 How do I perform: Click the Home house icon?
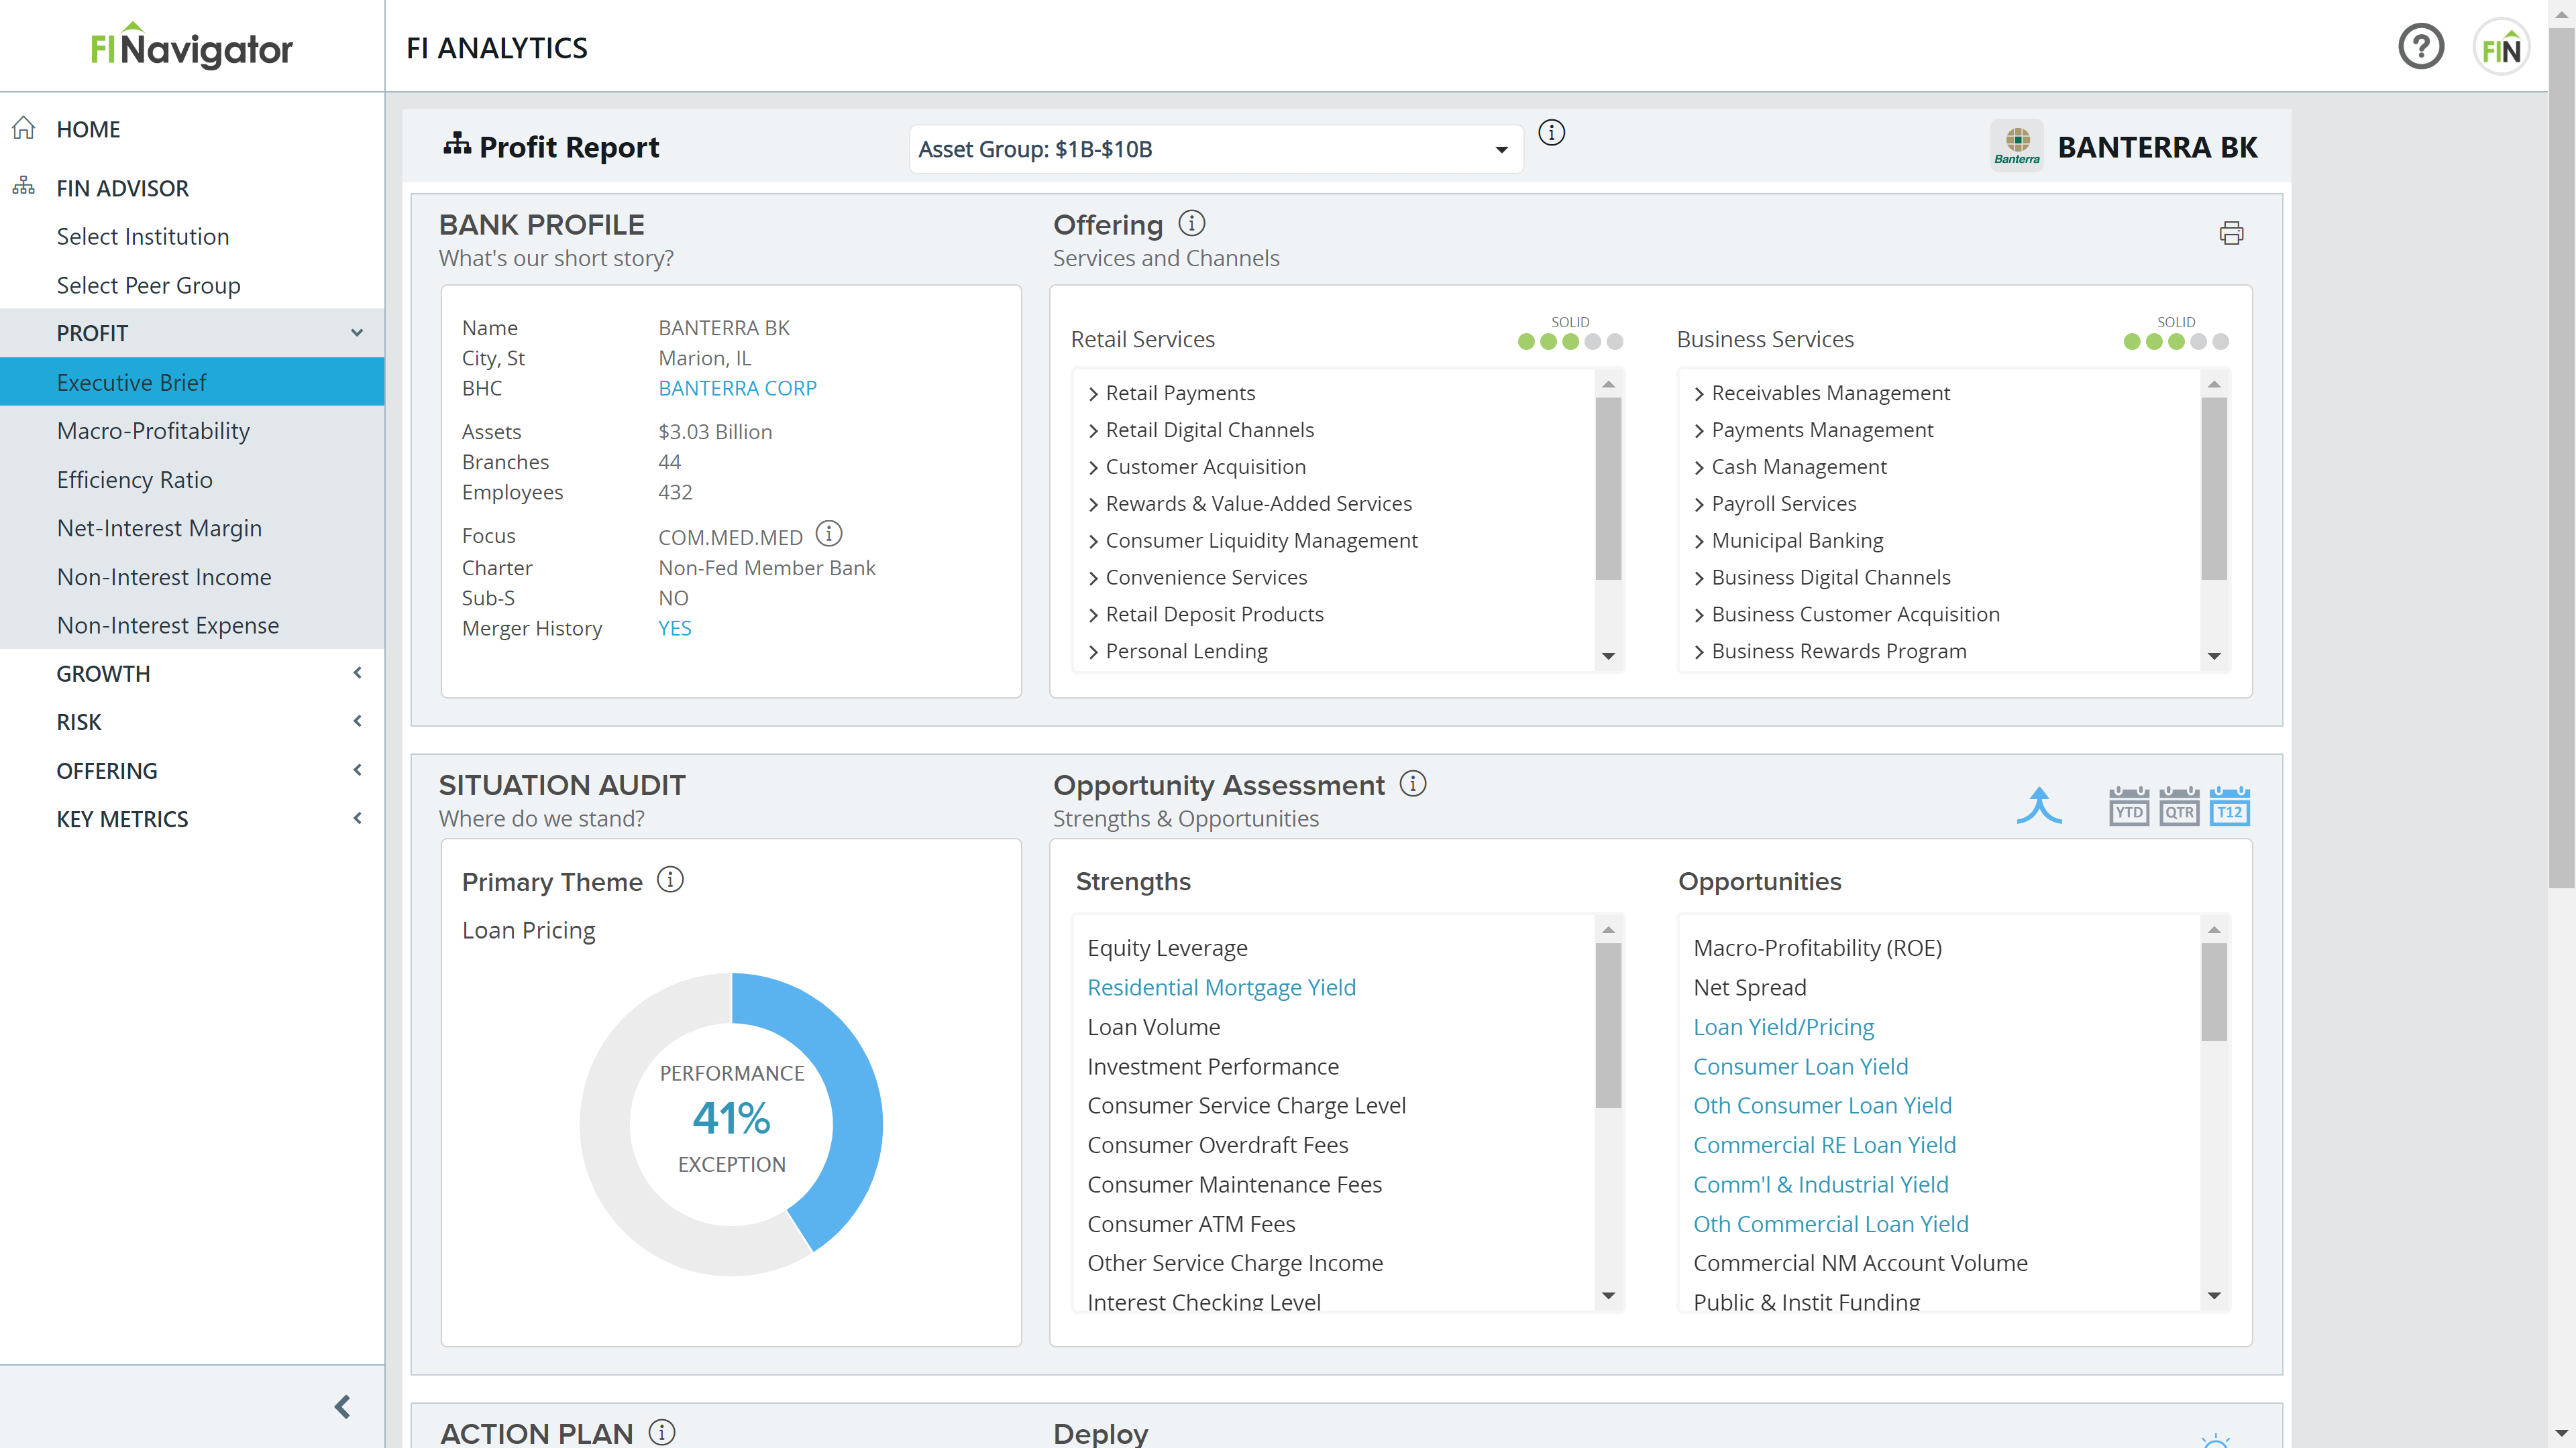click(x=24, y=128)
